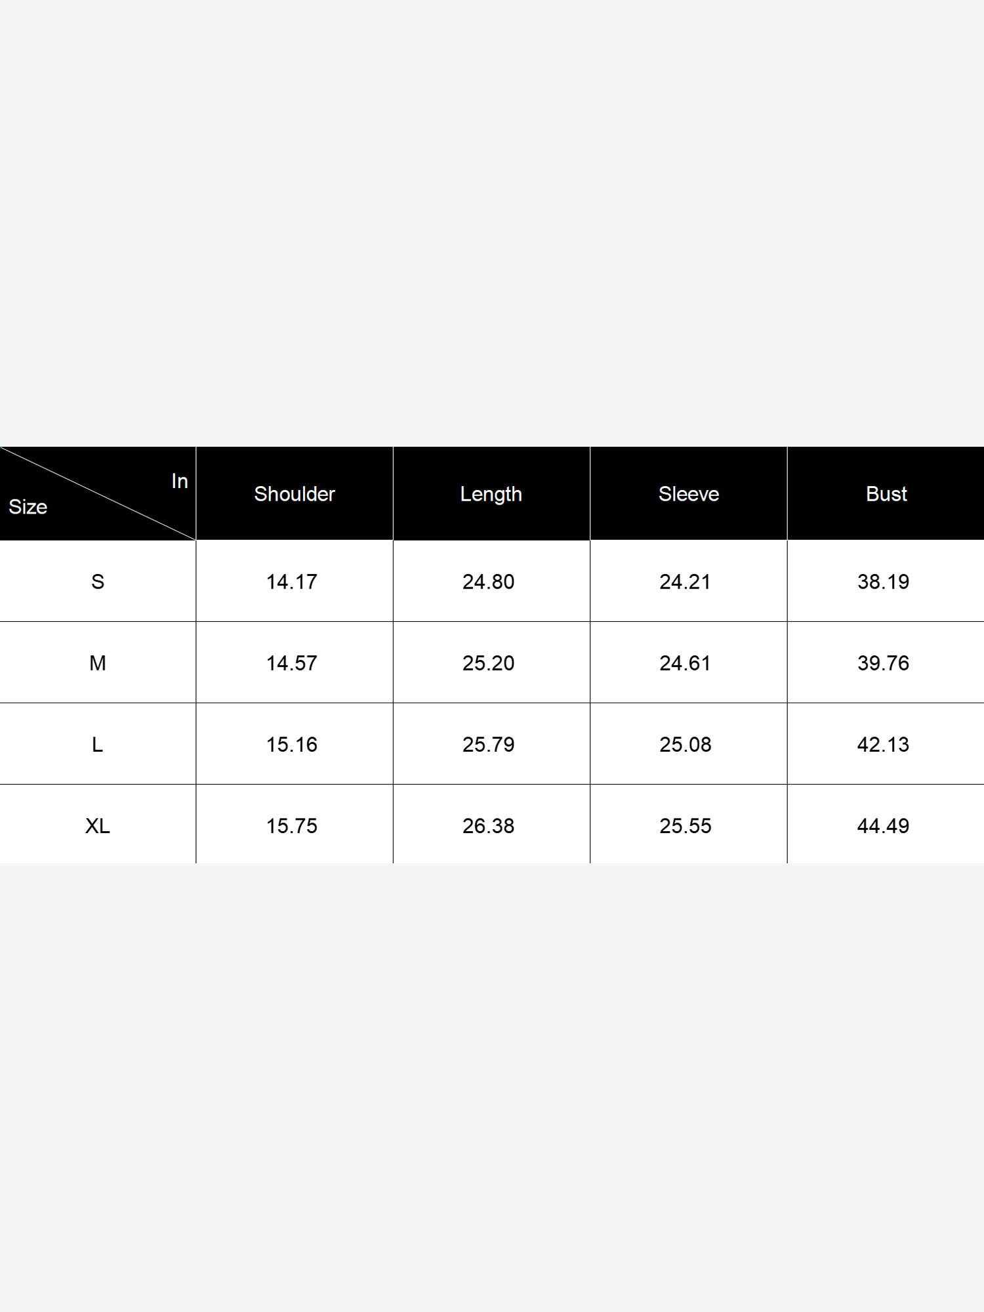Select the M size row label

point(98,663)
